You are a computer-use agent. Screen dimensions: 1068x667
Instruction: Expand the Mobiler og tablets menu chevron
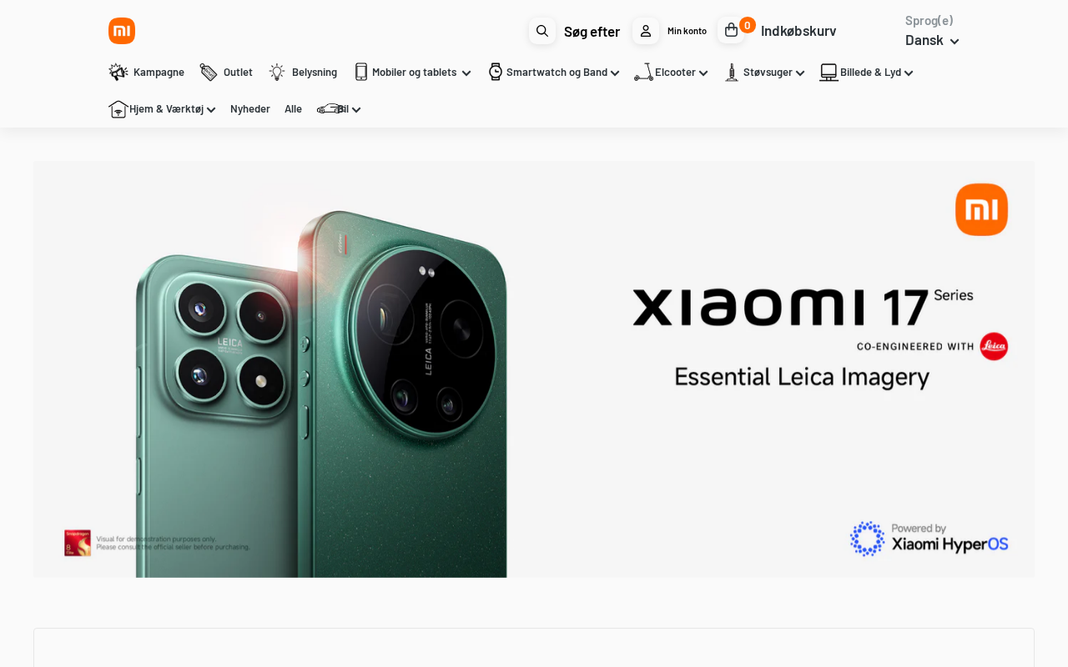(466, 73)
